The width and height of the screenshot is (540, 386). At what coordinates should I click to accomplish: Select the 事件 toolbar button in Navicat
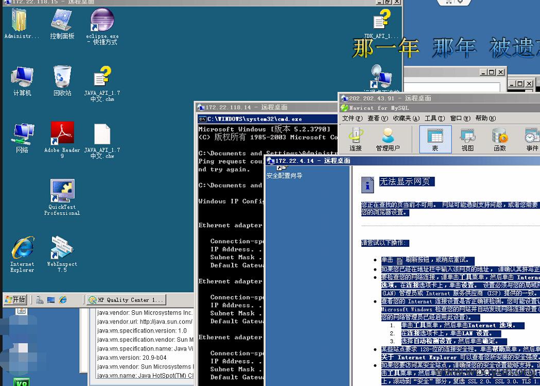coord(532,140)
